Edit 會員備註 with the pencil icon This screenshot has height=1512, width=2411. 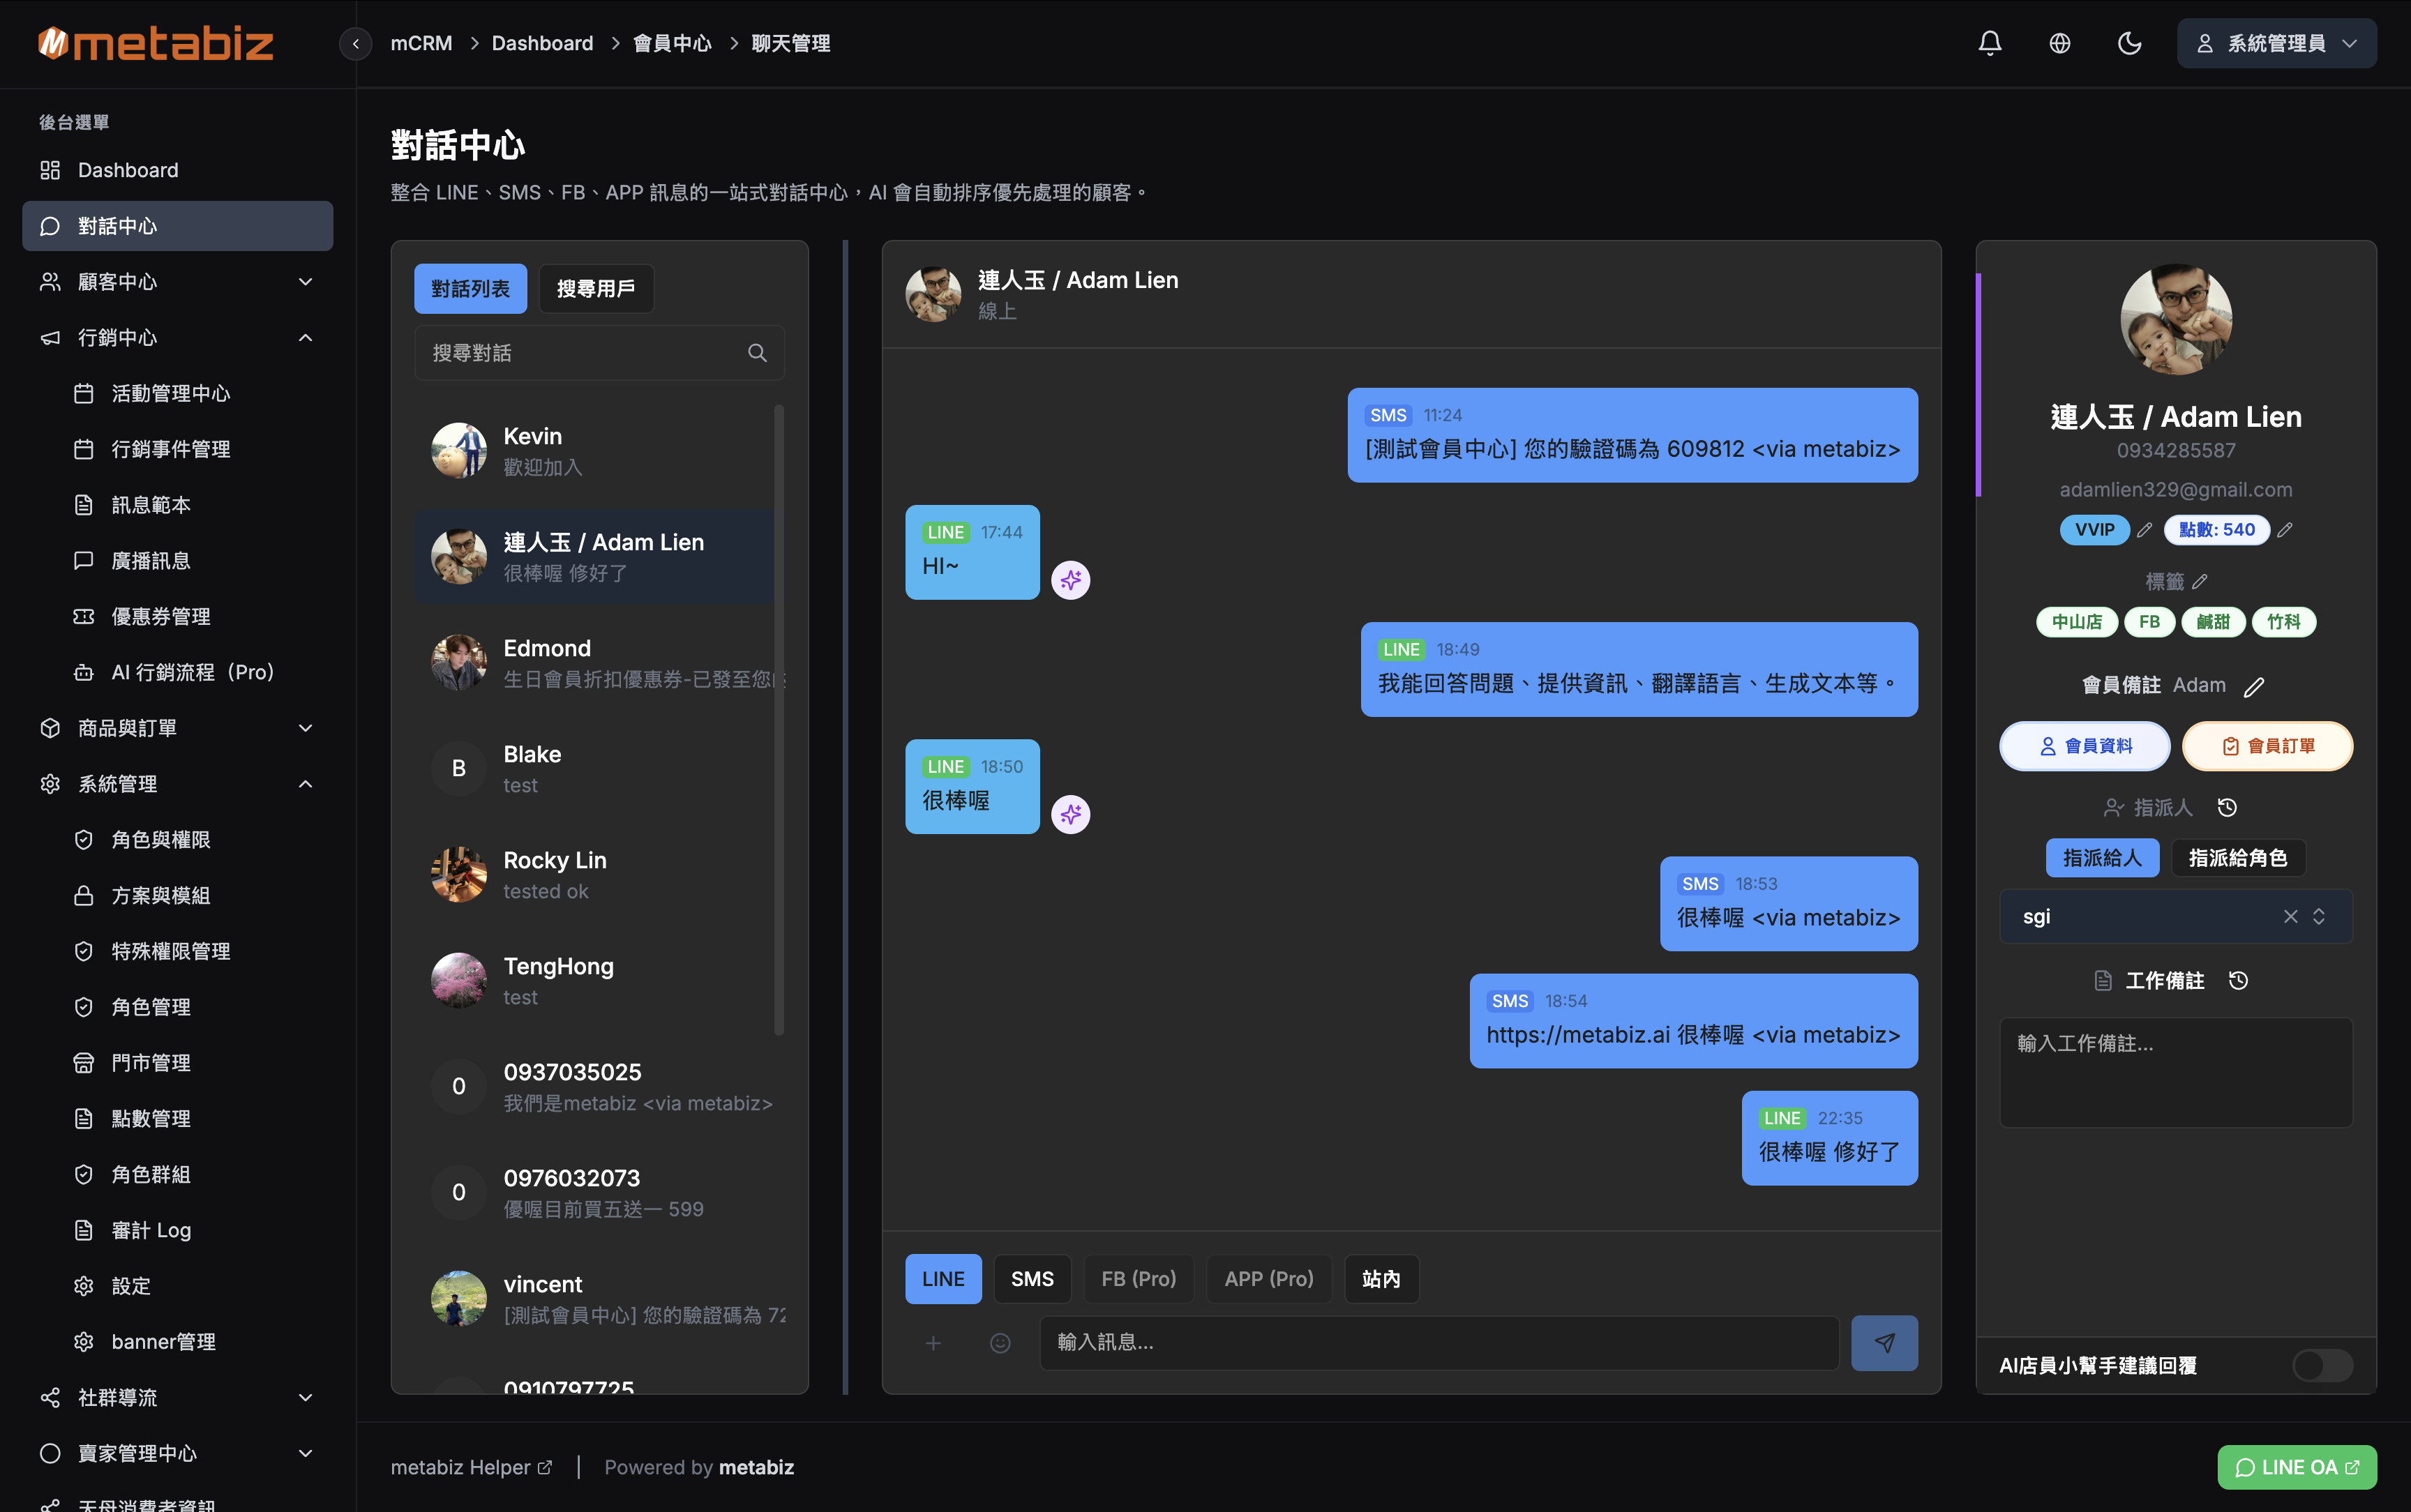coord(2253,686)
